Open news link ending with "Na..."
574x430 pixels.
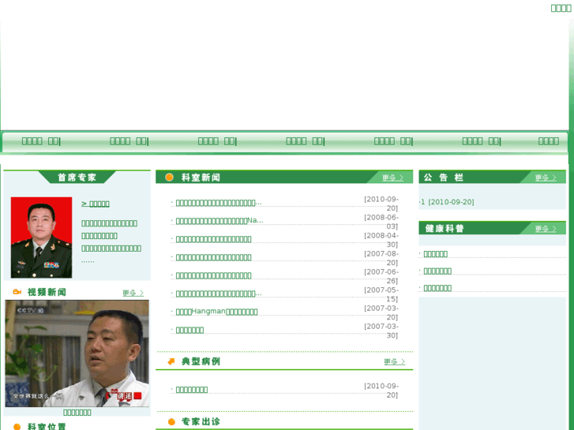pos(219,221)
